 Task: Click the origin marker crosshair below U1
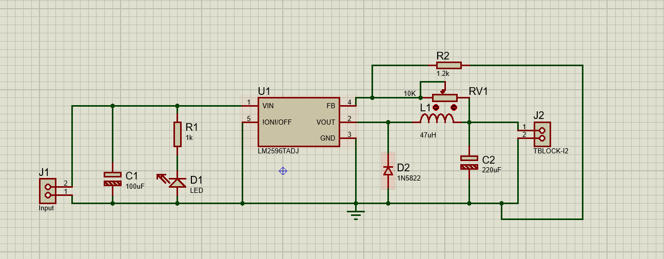point(283,171)
